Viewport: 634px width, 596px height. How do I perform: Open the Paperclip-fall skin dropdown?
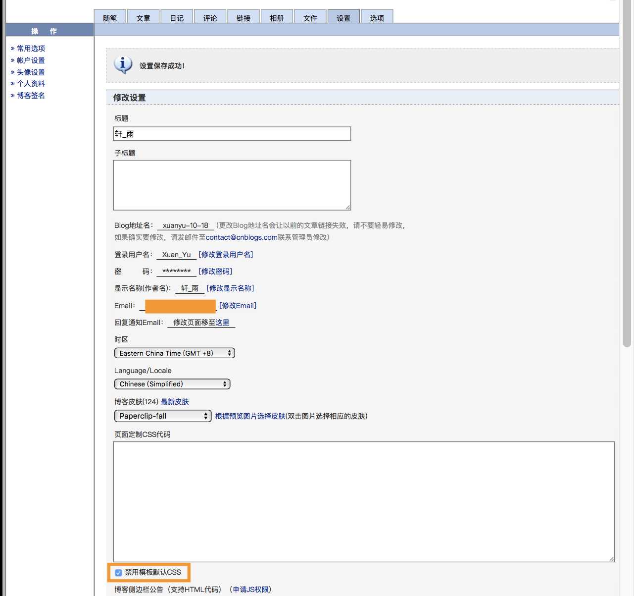coord(163,416)
